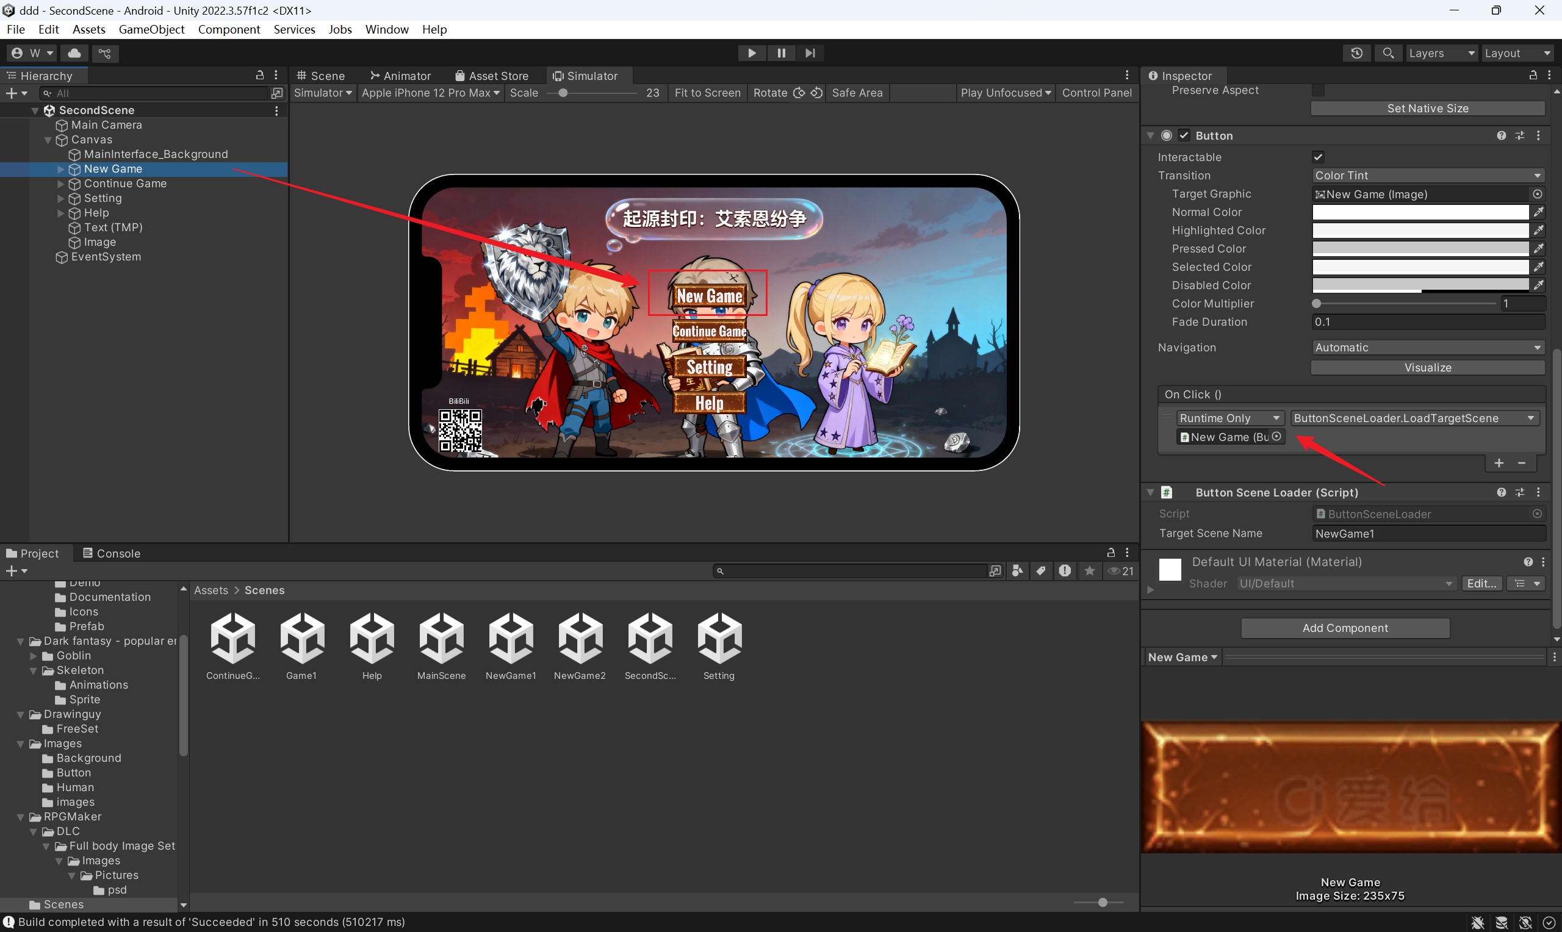
Task: Open the Runtime Only dropdown
Action: click(1229, 418)
